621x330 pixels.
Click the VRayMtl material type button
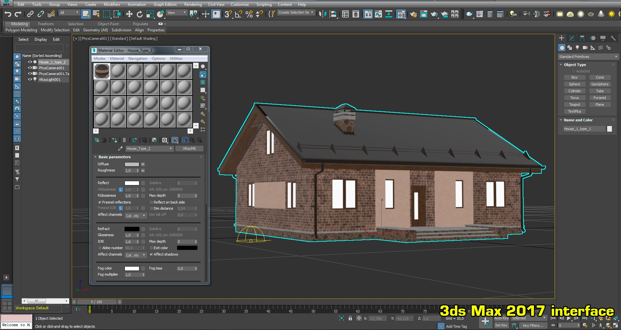189,148
